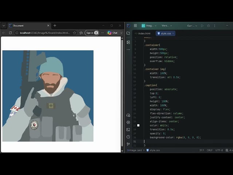Switch to style.css editor tab
The image size is (233, 175).
(166, 34)
